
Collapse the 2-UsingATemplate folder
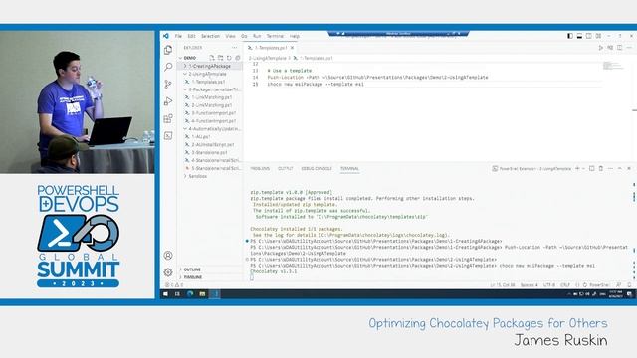click(210, 74)
